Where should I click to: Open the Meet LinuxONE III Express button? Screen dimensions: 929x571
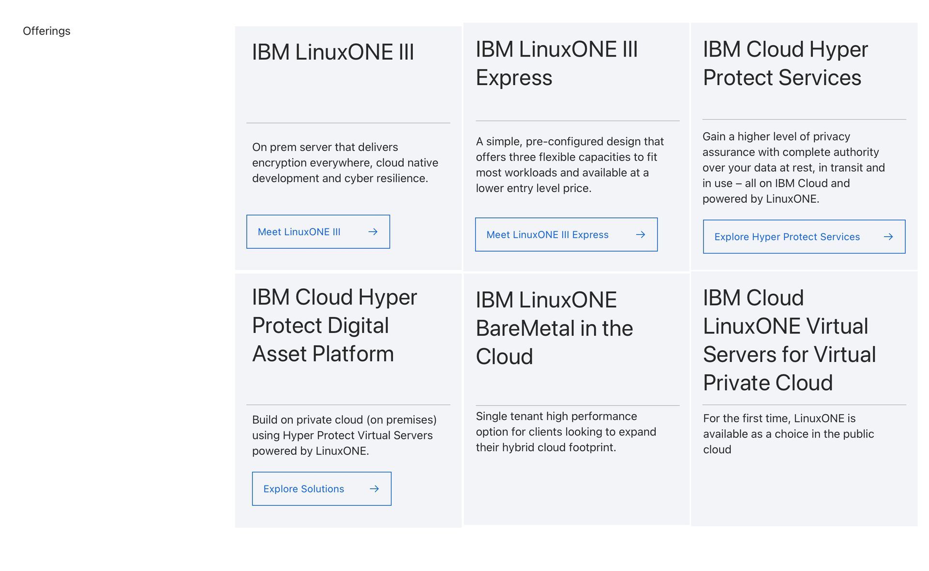(x=566, y=235)
